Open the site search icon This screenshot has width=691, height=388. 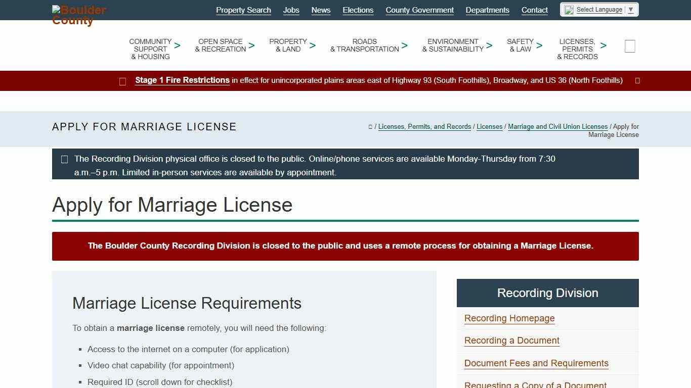pyautogui.click(x=629, y=46)
